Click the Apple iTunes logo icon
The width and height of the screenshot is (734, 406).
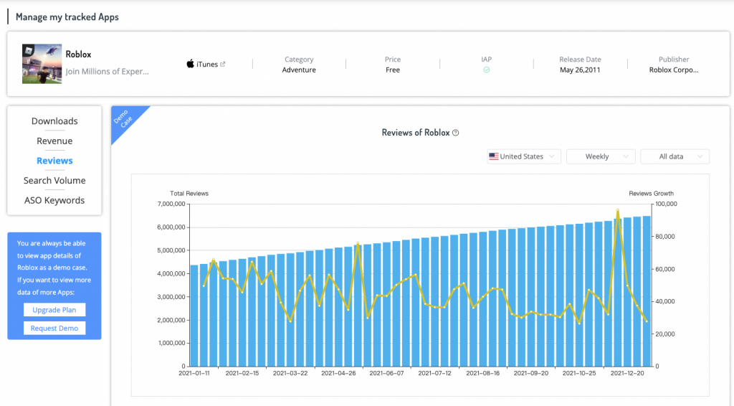tap(190, 65)
